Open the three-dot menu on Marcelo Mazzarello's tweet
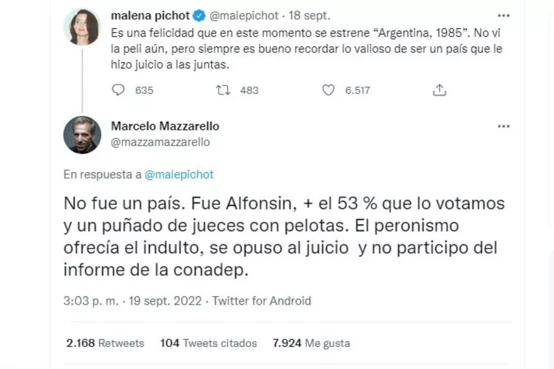The width and height of the screenshot is (554, 369). point(504,127)
